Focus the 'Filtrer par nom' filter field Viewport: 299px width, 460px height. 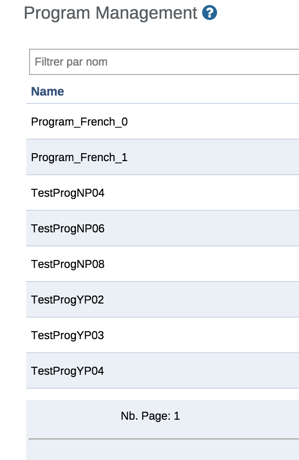click(x=164, y=62)
